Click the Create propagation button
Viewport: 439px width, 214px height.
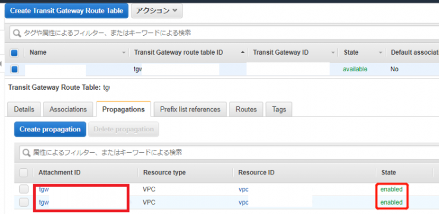point(50,129)
